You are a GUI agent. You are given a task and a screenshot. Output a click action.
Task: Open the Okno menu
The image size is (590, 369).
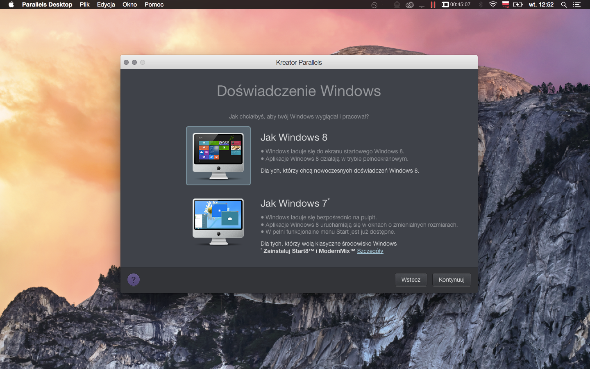pyautogui.click(x=130, y=5)
